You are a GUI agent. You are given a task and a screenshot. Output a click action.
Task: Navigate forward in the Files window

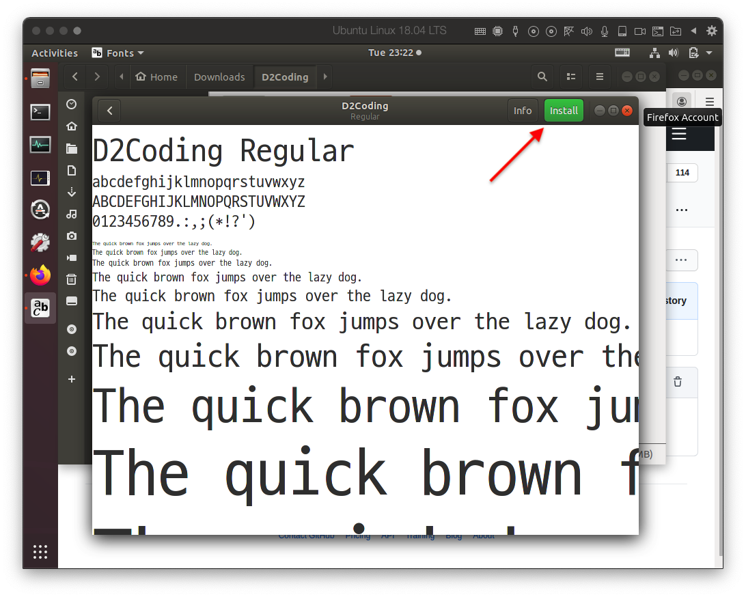[x=97, y=77]
